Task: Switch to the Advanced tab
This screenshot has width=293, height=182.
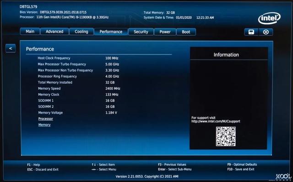Action: coord(54,31)
